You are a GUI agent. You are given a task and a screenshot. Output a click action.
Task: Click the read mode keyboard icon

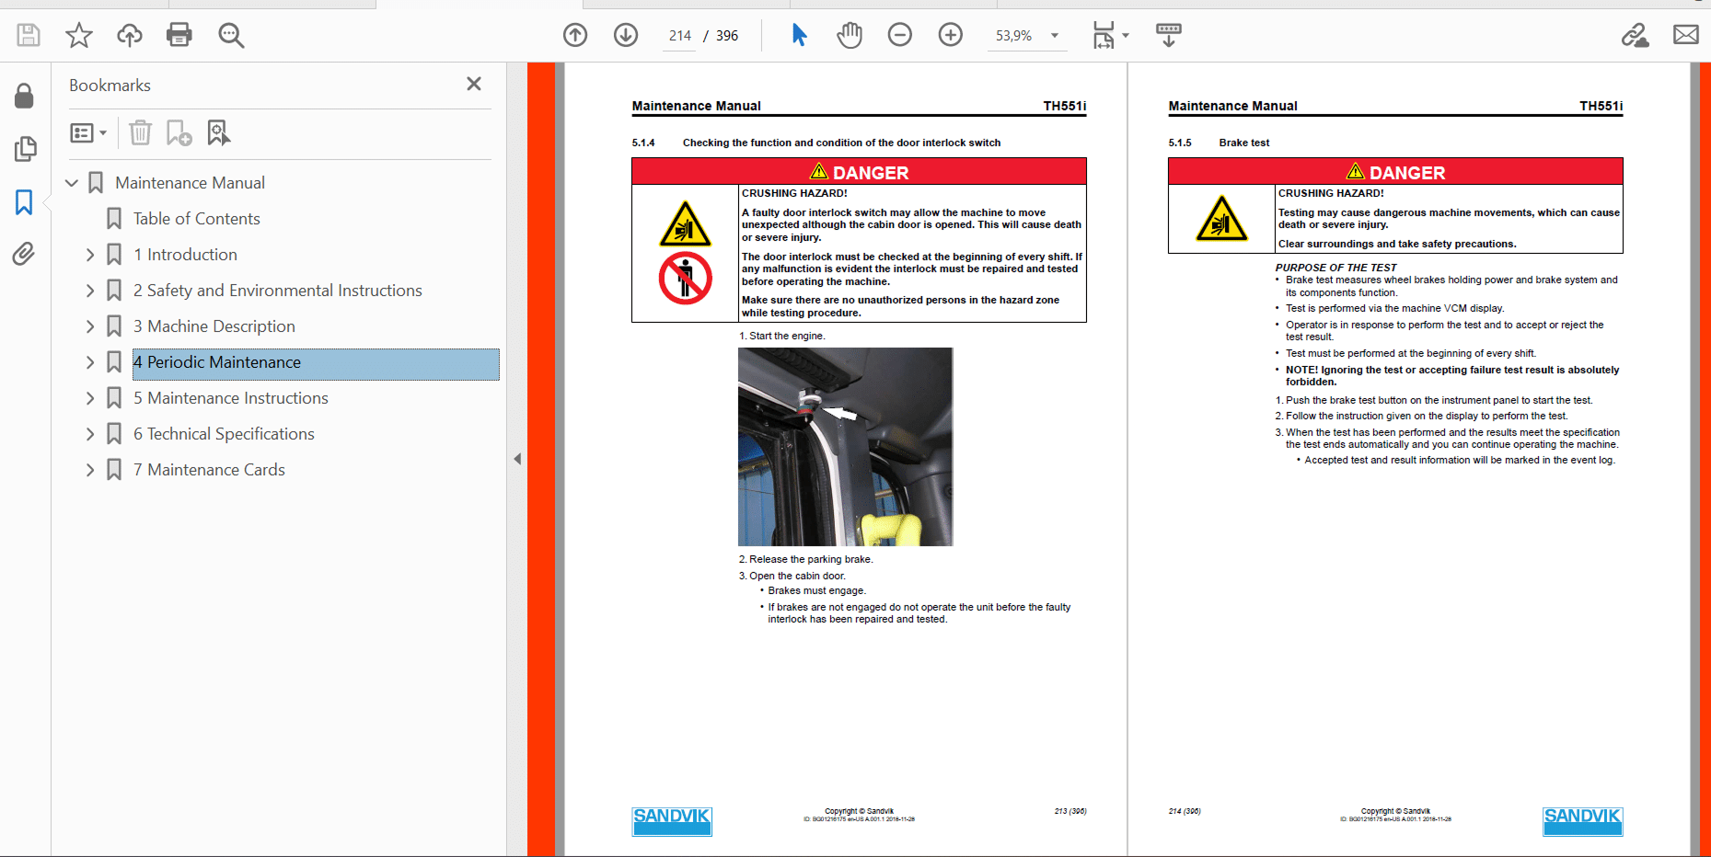coord(1169,35)
